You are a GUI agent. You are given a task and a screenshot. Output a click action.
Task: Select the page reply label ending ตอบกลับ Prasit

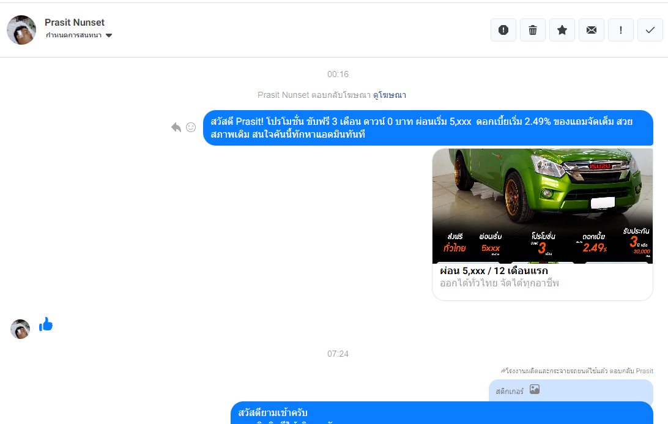click(x=577, y=371)
